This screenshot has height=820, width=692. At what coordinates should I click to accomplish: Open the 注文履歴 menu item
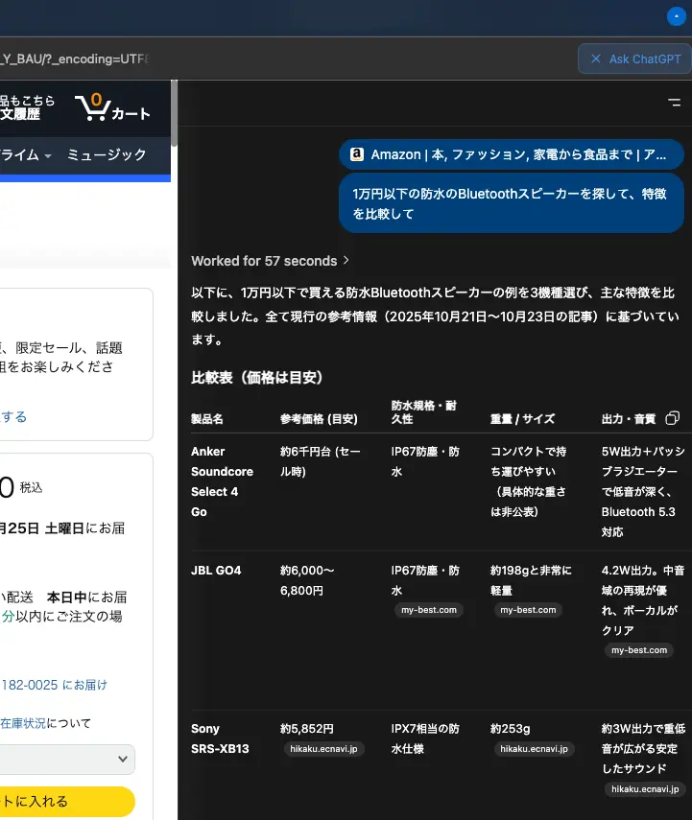[20, 113]
